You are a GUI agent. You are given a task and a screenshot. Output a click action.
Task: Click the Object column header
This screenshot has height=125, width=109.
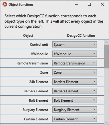point(28,36)
